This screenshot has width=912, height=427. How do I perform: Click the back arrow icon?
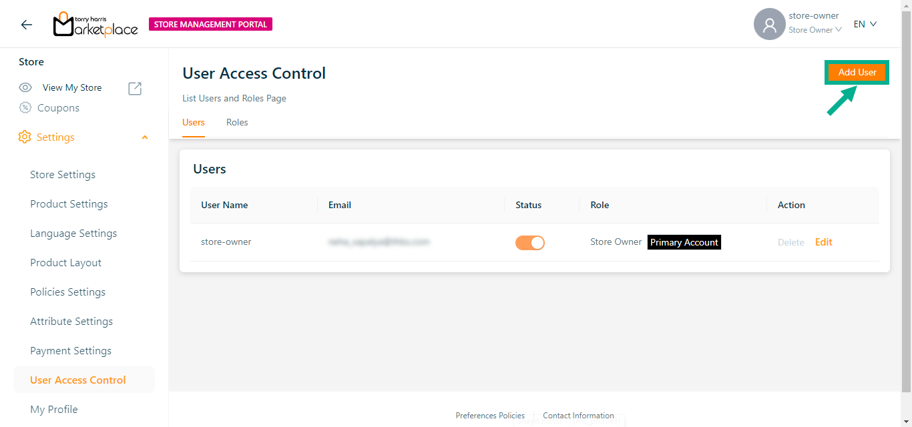tap(26, 25)
